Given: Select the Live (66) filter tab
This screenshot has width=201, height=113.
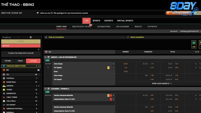Looking at the screenshot, I should [33, 61].
